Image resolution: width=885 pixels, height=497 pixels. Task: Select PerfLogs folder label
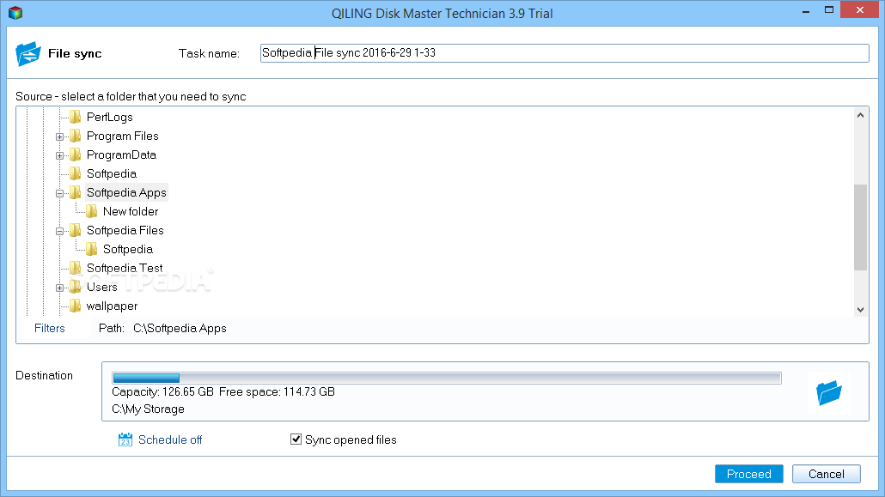coord(109,117)
